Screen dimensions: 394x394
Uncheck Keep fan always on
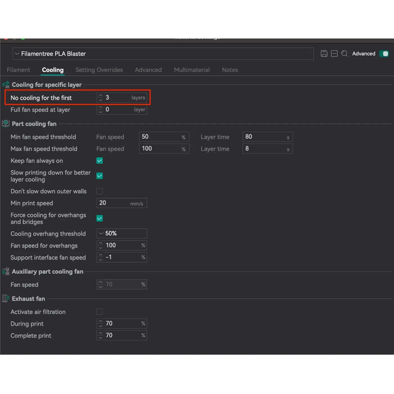click(100, 161)
